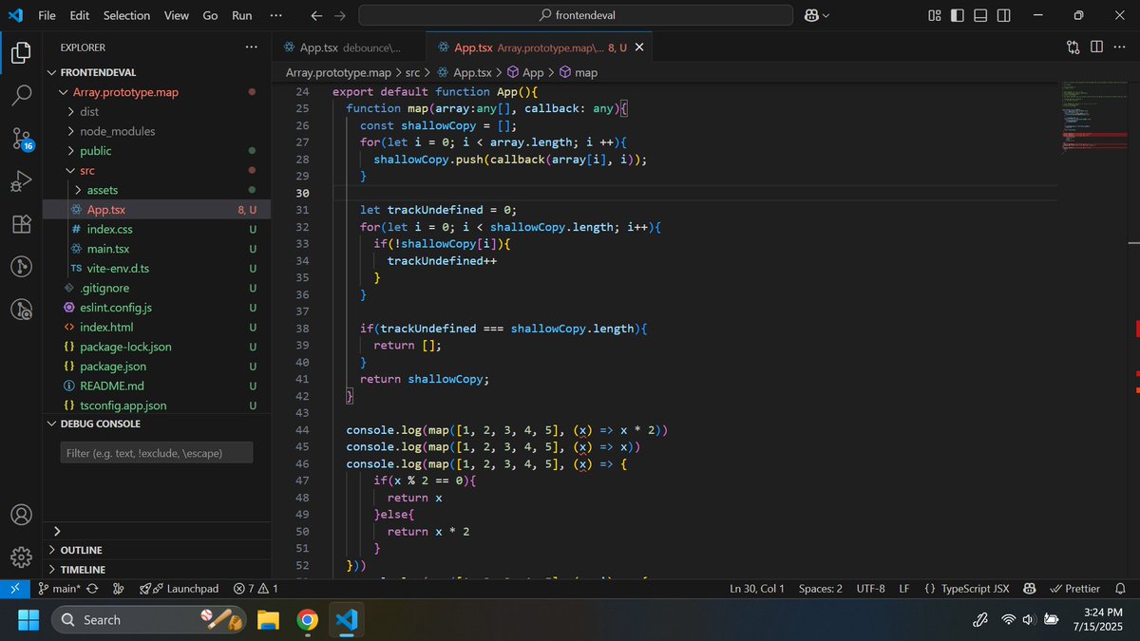Open the Copilot dropdown chevron
This screenshot has width=1140, height=641.
coord(826,15)
